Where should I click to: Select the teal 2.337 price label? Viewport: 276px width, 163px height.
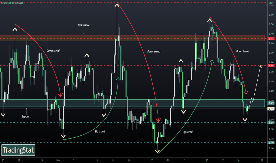271,103
